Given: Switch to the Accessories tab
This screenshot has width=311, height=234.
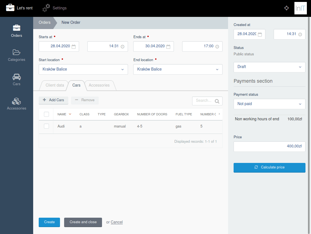Looking at the screenshot, I should [99, 85].
